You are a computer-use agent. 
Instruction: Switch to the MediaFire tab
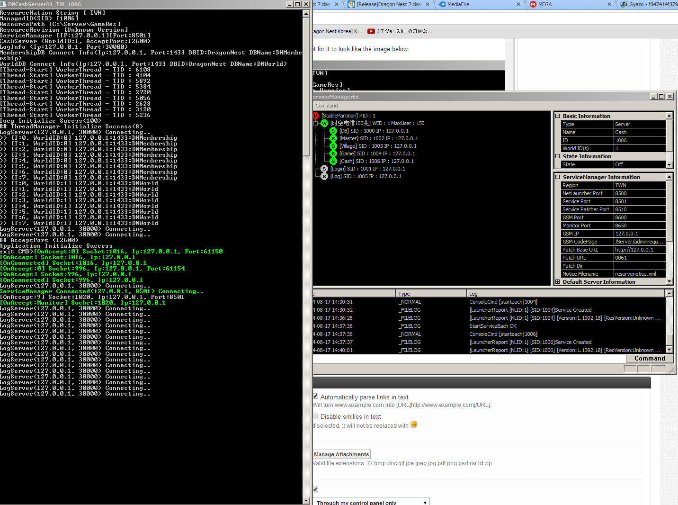479,4
